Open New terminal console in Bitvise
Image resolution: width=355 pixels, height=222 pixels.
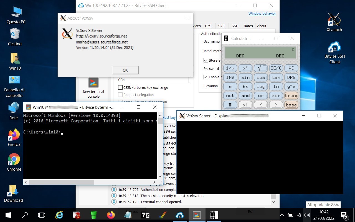(93, 87)
